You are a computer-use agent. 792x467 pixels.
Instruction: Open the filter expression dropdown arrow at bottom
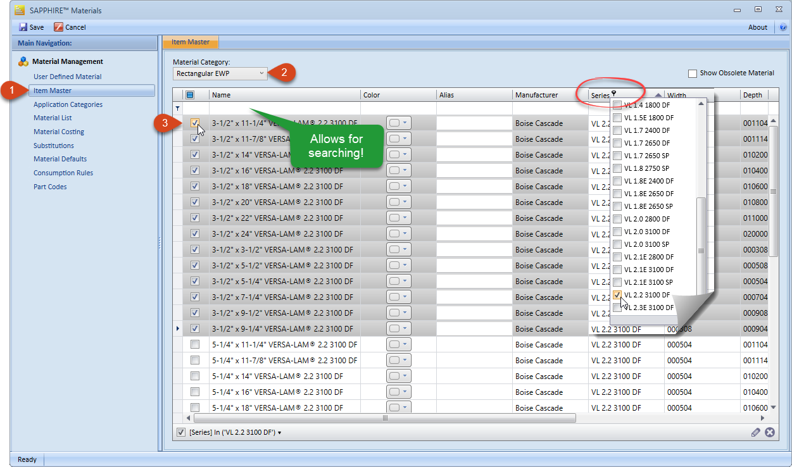coord(279,433)
